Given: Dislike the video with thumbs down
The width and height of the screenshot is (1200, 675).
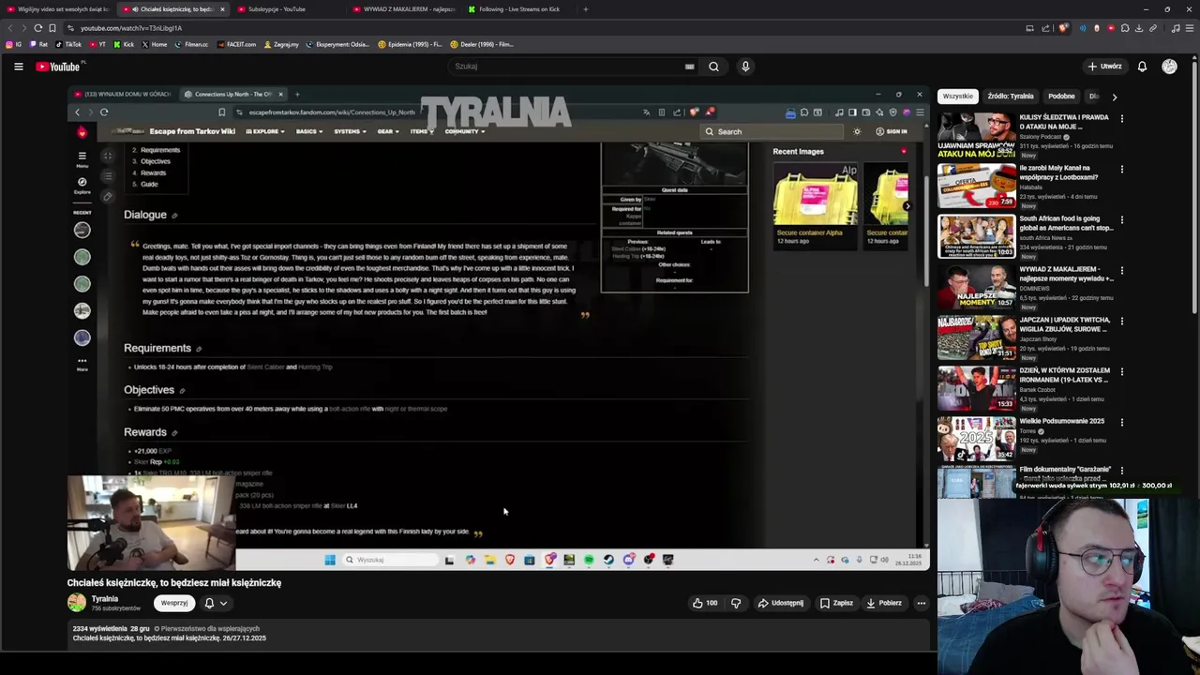Looking at the screenshot, I should [736, 603].
